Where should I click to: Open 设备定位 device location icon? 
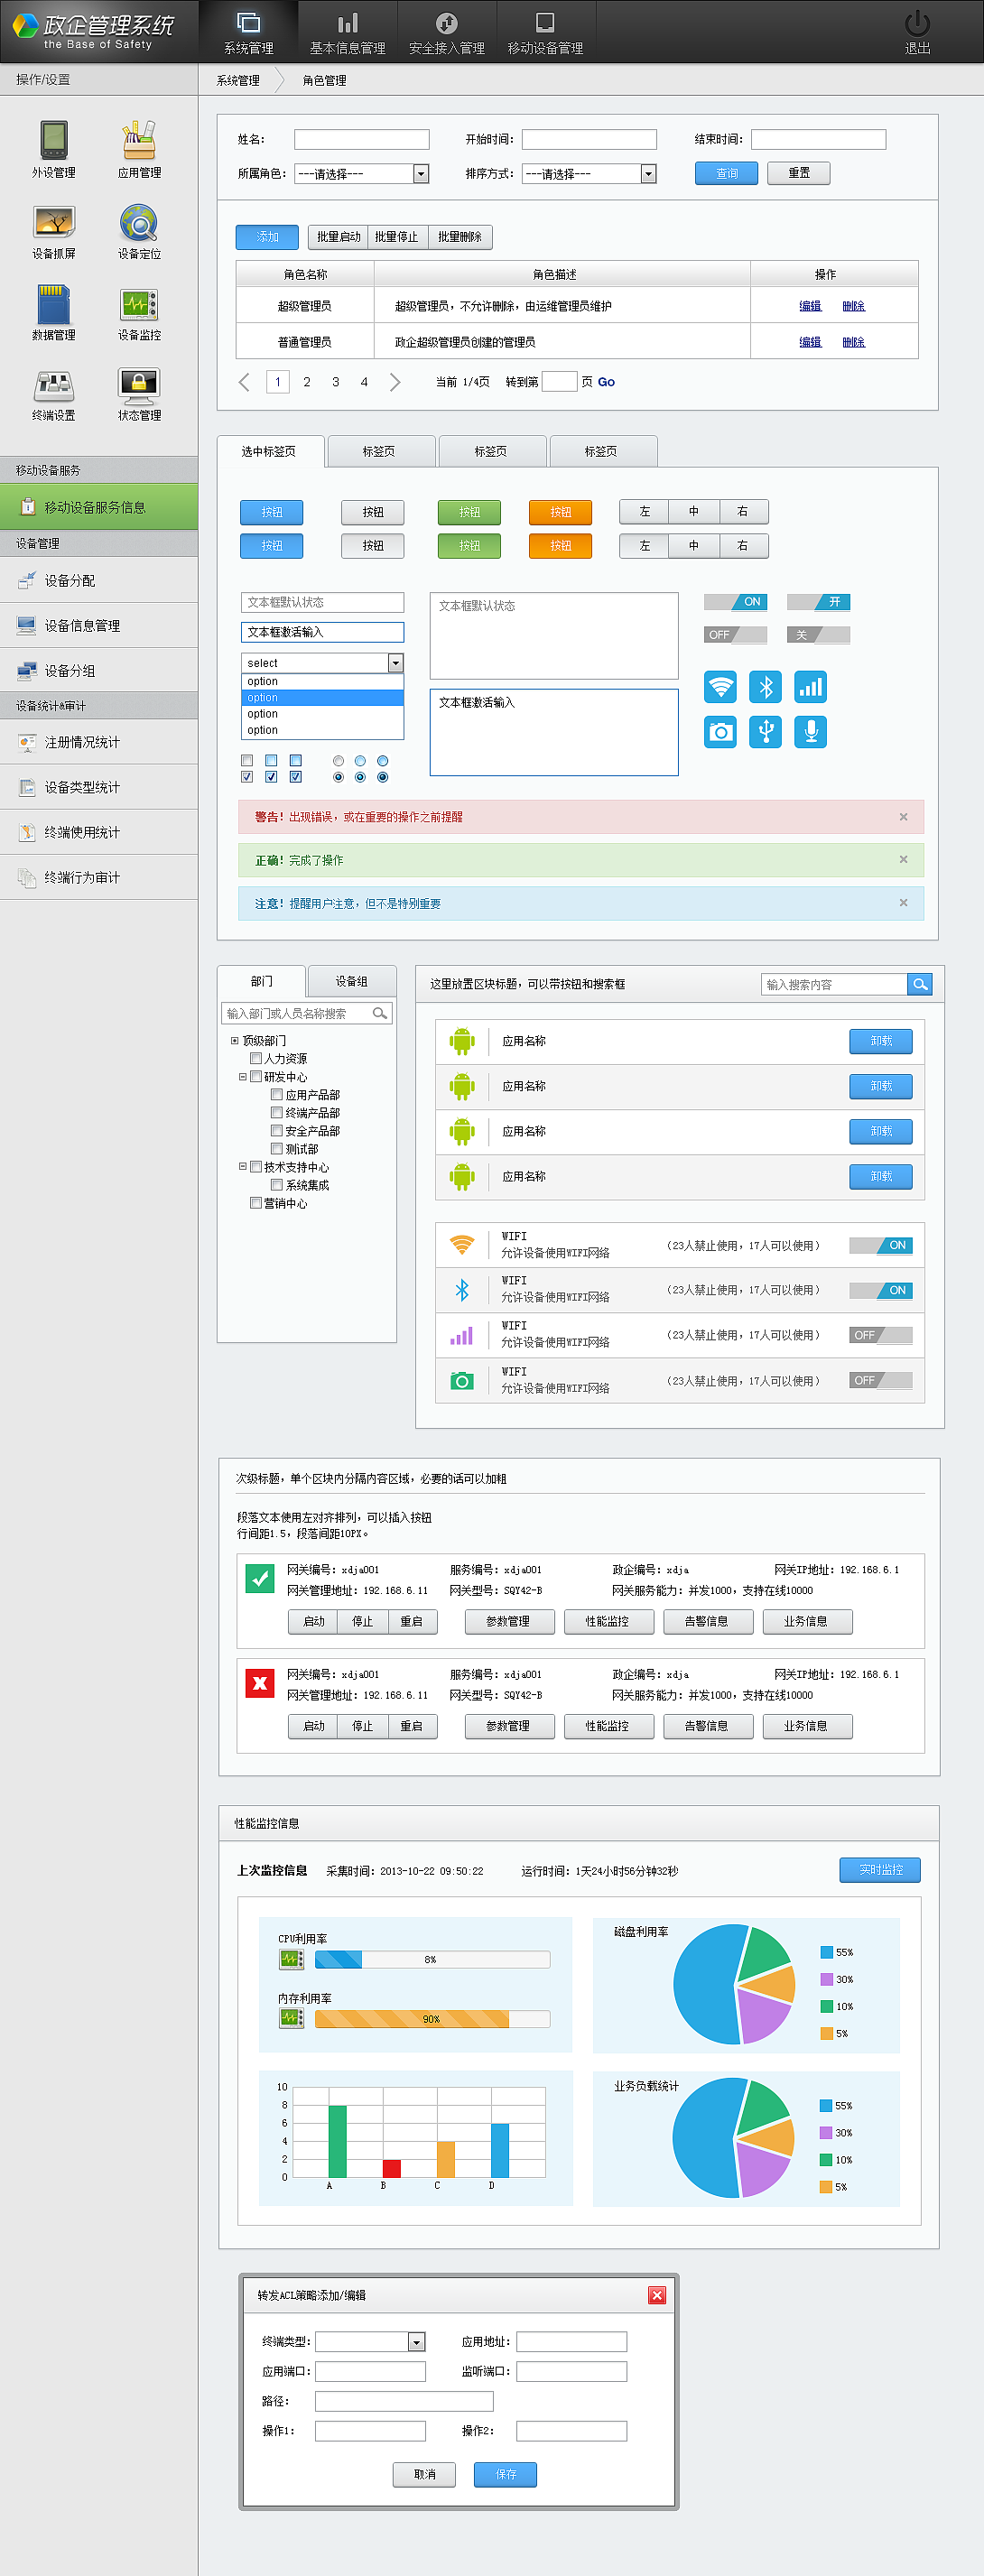[x=139, y=222]
